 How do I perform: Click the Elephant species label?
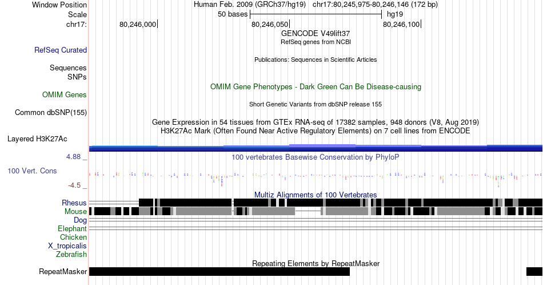pyautogui.click(x=72, y=228)
